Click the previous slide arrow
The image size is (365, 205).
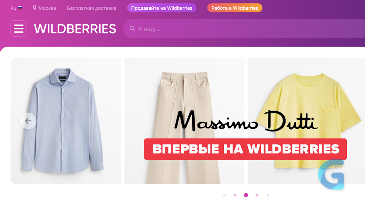pos(28,121)
